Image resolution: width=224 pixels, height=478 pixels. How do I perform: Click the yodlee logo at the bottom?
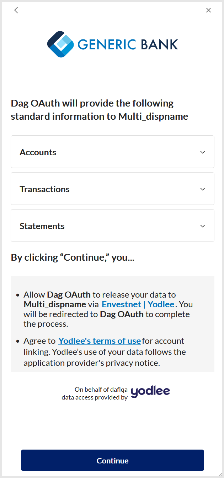point(150,391)
